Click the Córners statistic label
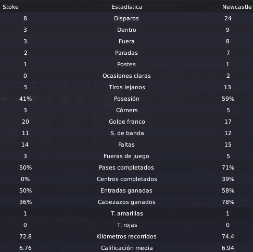The image size is (253, 252). coord(126,110)
